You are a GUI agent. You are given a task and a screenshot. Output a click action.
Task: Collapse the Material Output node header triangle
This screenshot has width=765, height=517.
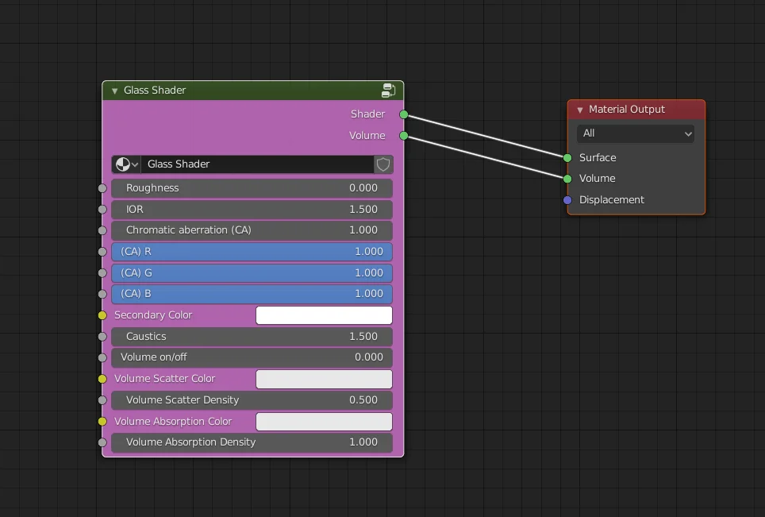click(579, 109)
